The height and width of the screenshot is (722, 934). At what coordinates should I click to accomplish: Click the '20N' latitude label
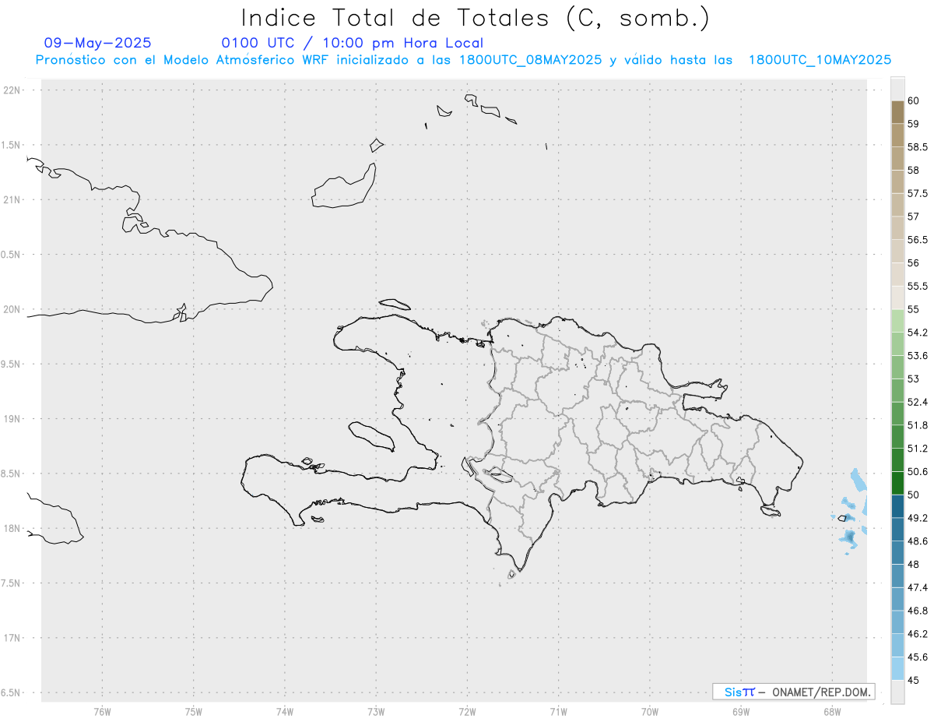[12, 309]
